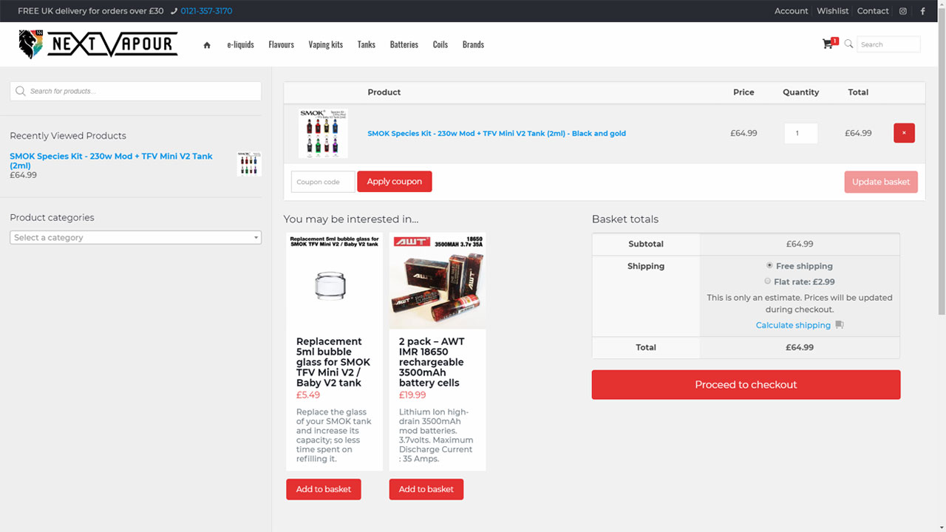
Task: Click the £5.49 price text
Action: pyautogui.click(x=308, y=395)
